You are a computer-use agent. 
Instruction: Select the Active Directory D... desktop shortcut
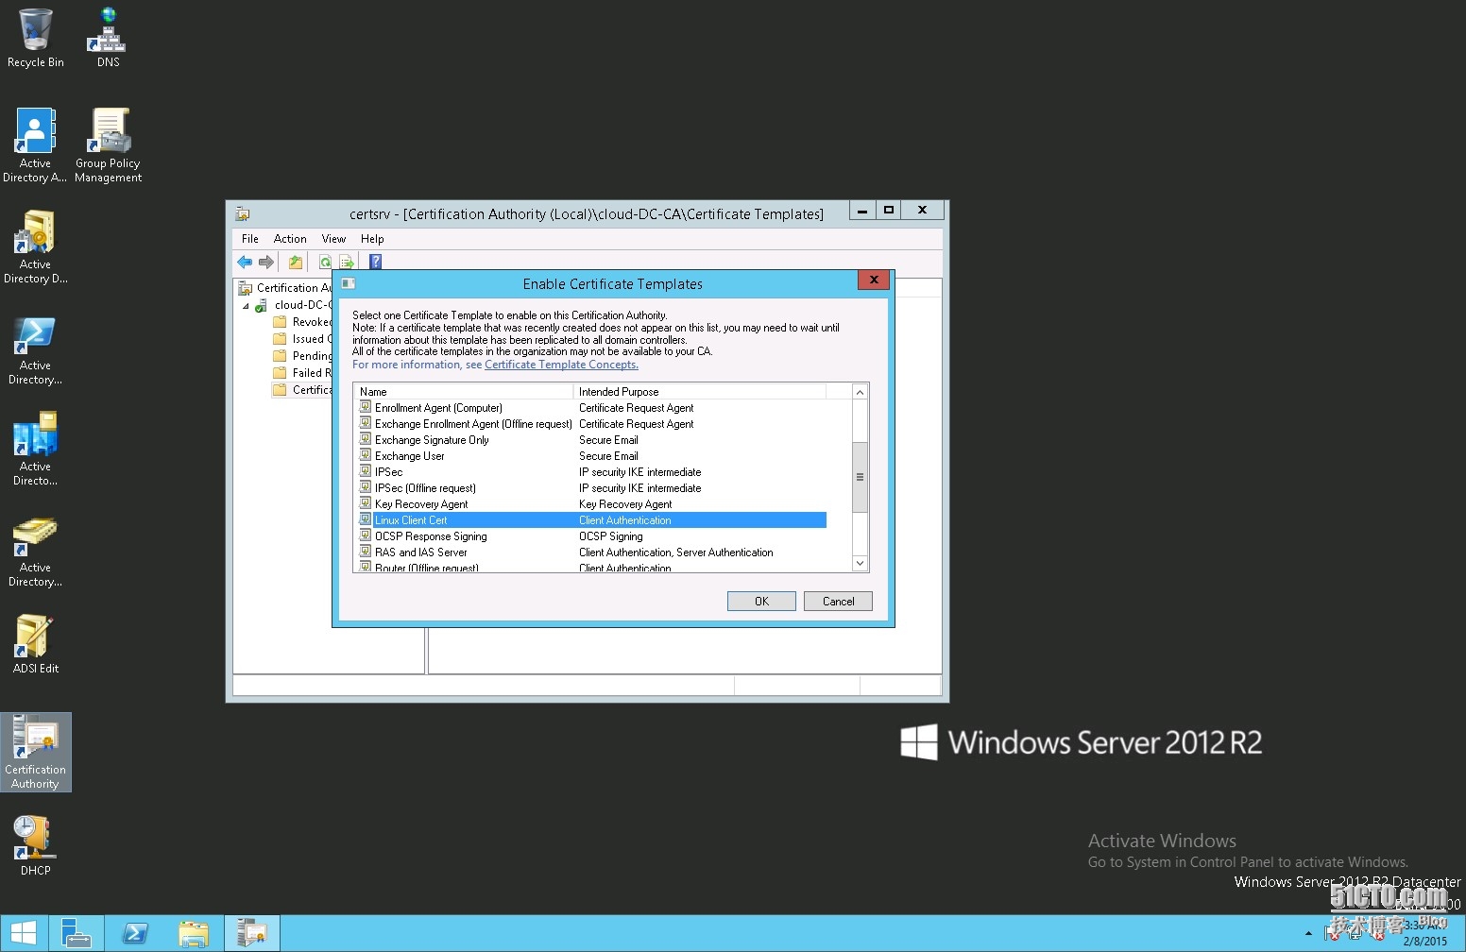(35, 246)
